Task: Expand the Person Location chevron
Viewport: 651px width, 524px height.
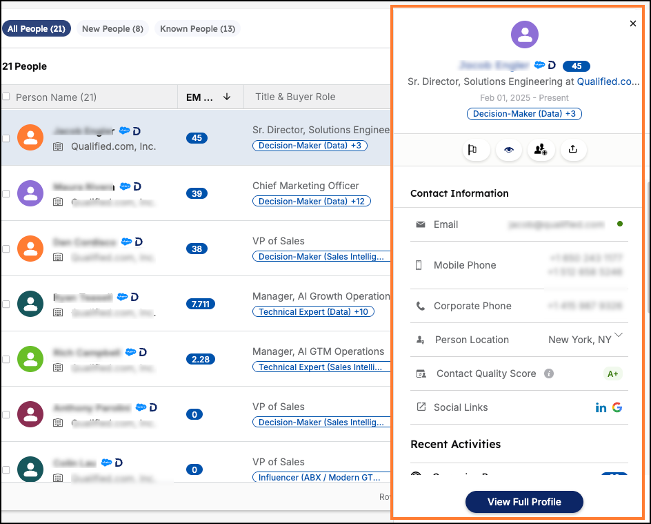Action: tap(619, 336)
